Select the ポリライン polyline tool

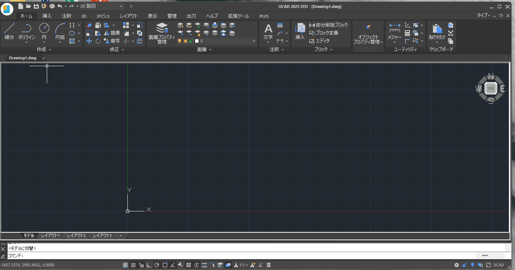point(27,31)
